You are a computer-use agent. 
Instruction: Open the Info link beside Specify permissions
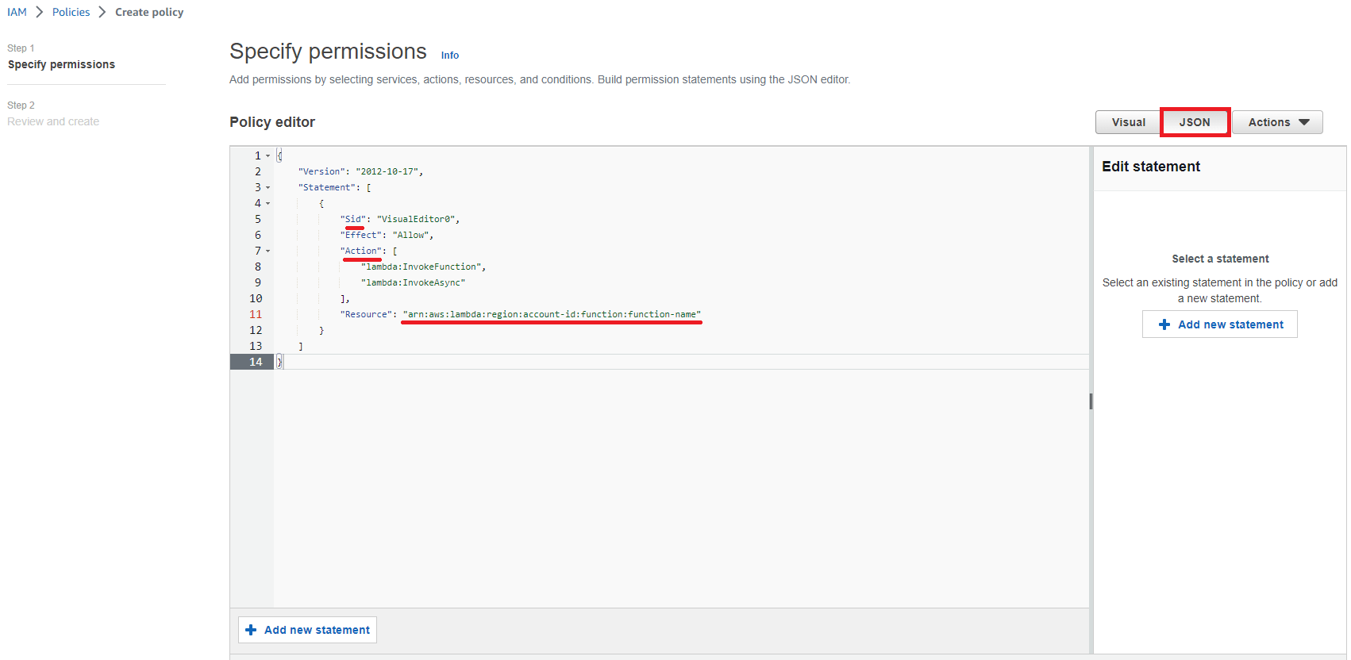450,56
